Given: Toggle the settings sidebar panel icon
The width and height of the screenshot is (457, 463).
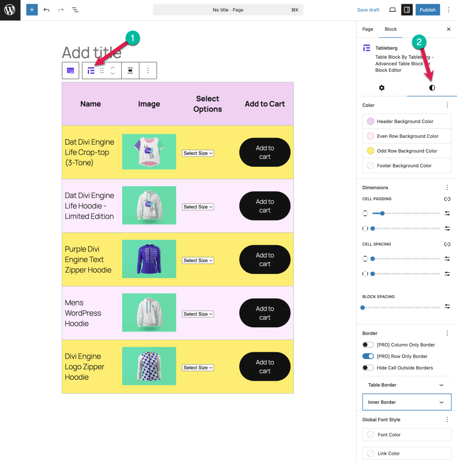Looking at the screenshot, I should tap(407, 10).
